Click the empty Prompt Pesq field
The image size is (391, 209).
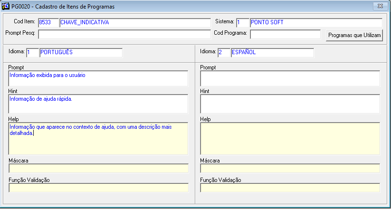(124, 34)
